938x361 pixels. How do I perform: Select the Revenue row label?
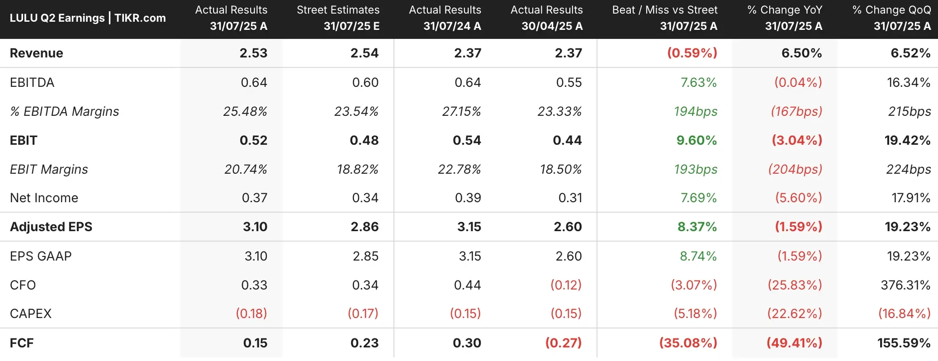(x=37, y=53)
